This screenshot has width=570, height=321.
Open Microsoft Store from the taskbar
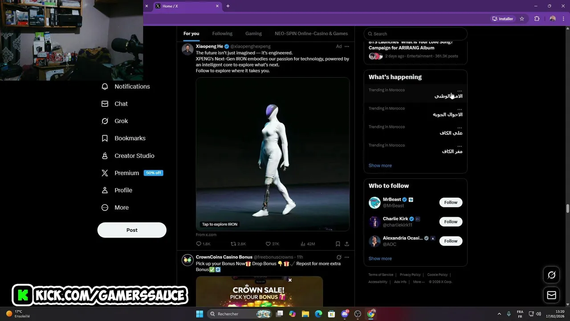[331, 314]
